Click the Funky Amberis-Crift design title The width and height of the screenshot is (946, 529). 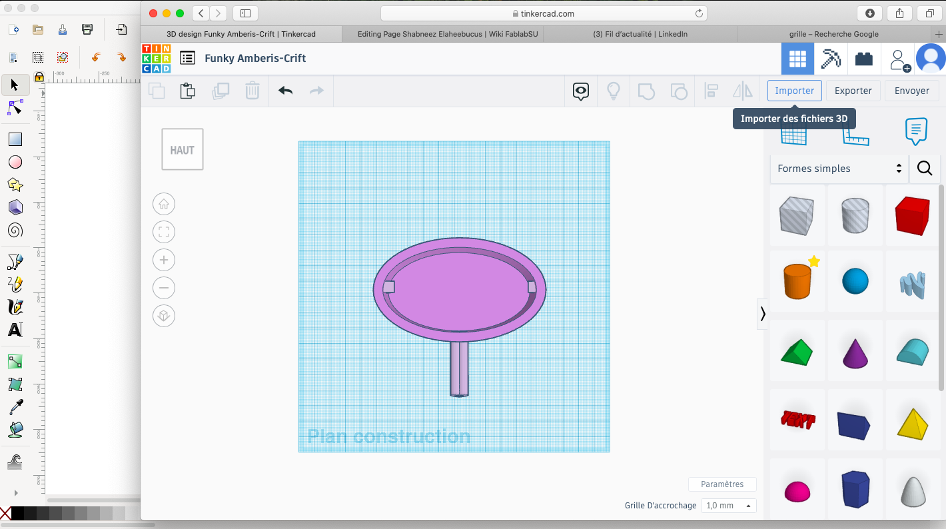click(255, 58)
